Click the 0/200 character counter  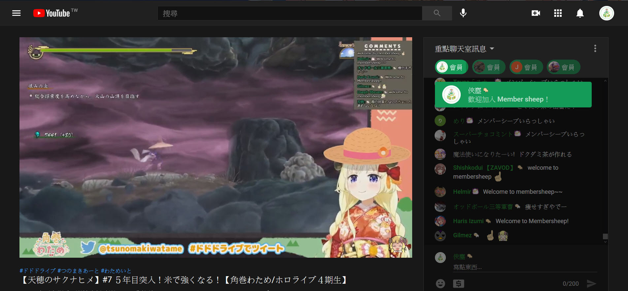pos(571,284)
